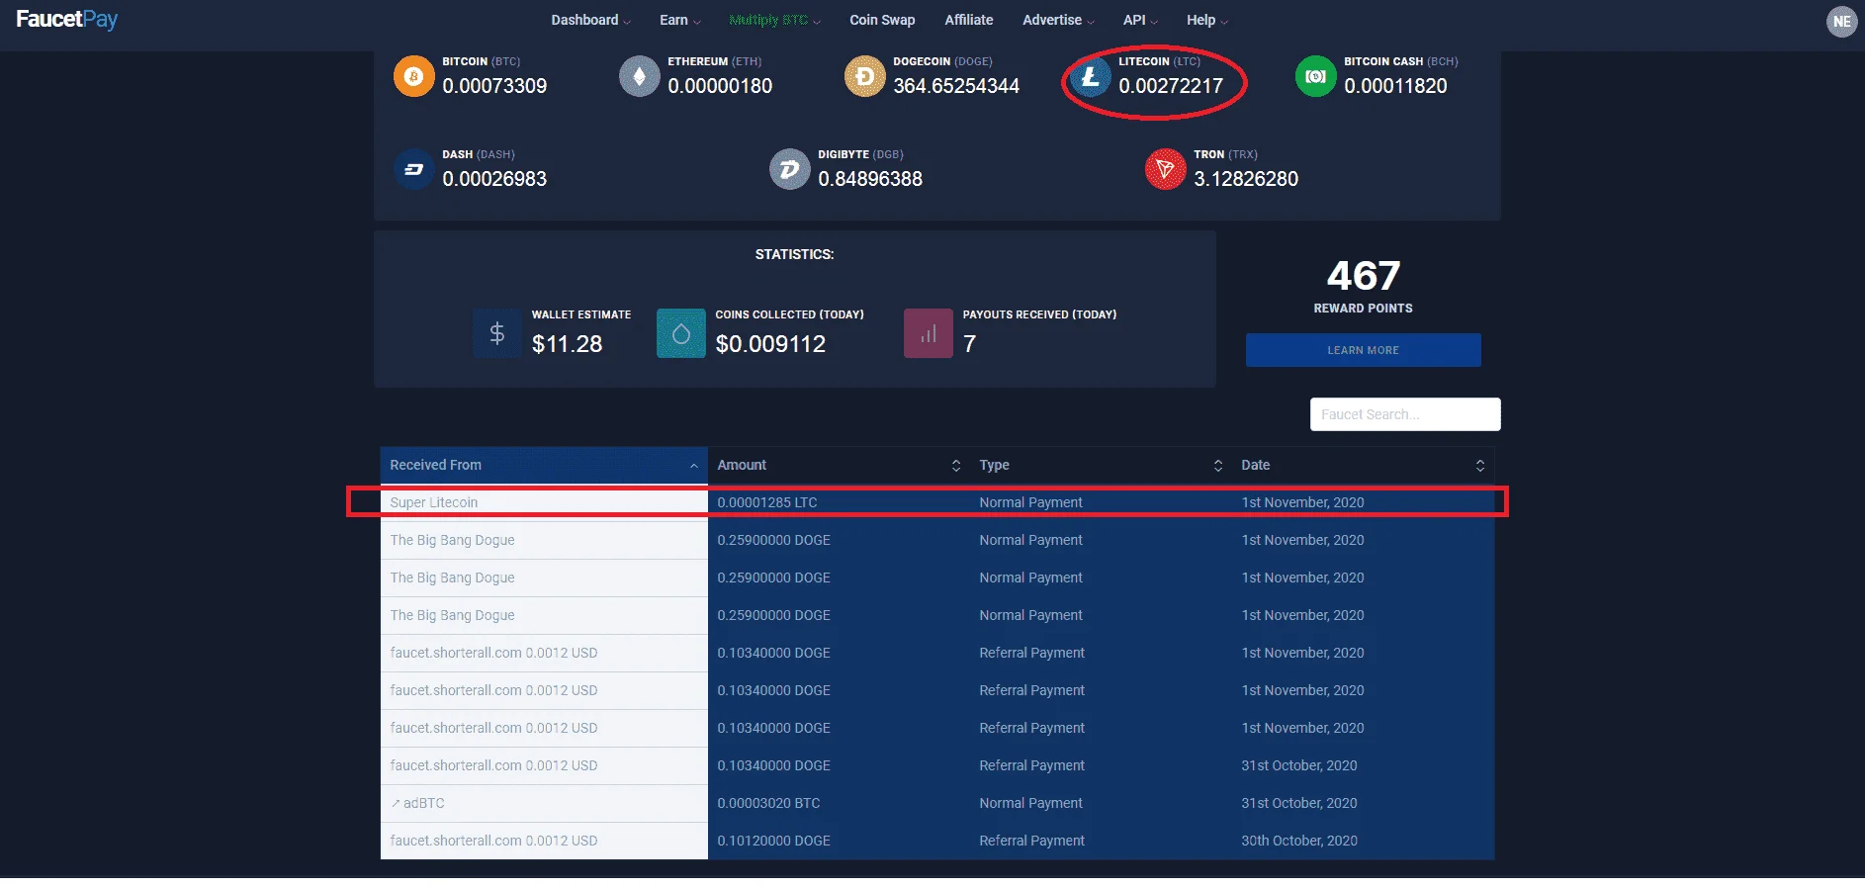This screenshot has height=889, width=1865.
Task: Open the Dashboard menu
Action: coord(590,20)
